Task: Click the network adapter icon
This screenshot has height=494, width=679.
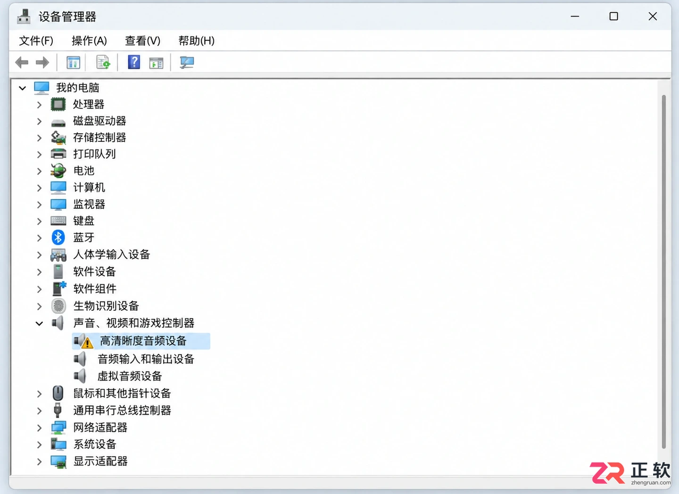Action: [x=58, y=428]
